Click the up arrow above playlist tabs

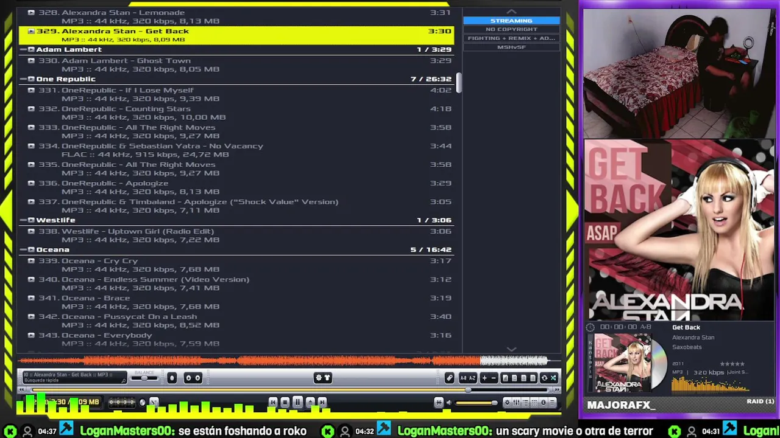[511, 12]
